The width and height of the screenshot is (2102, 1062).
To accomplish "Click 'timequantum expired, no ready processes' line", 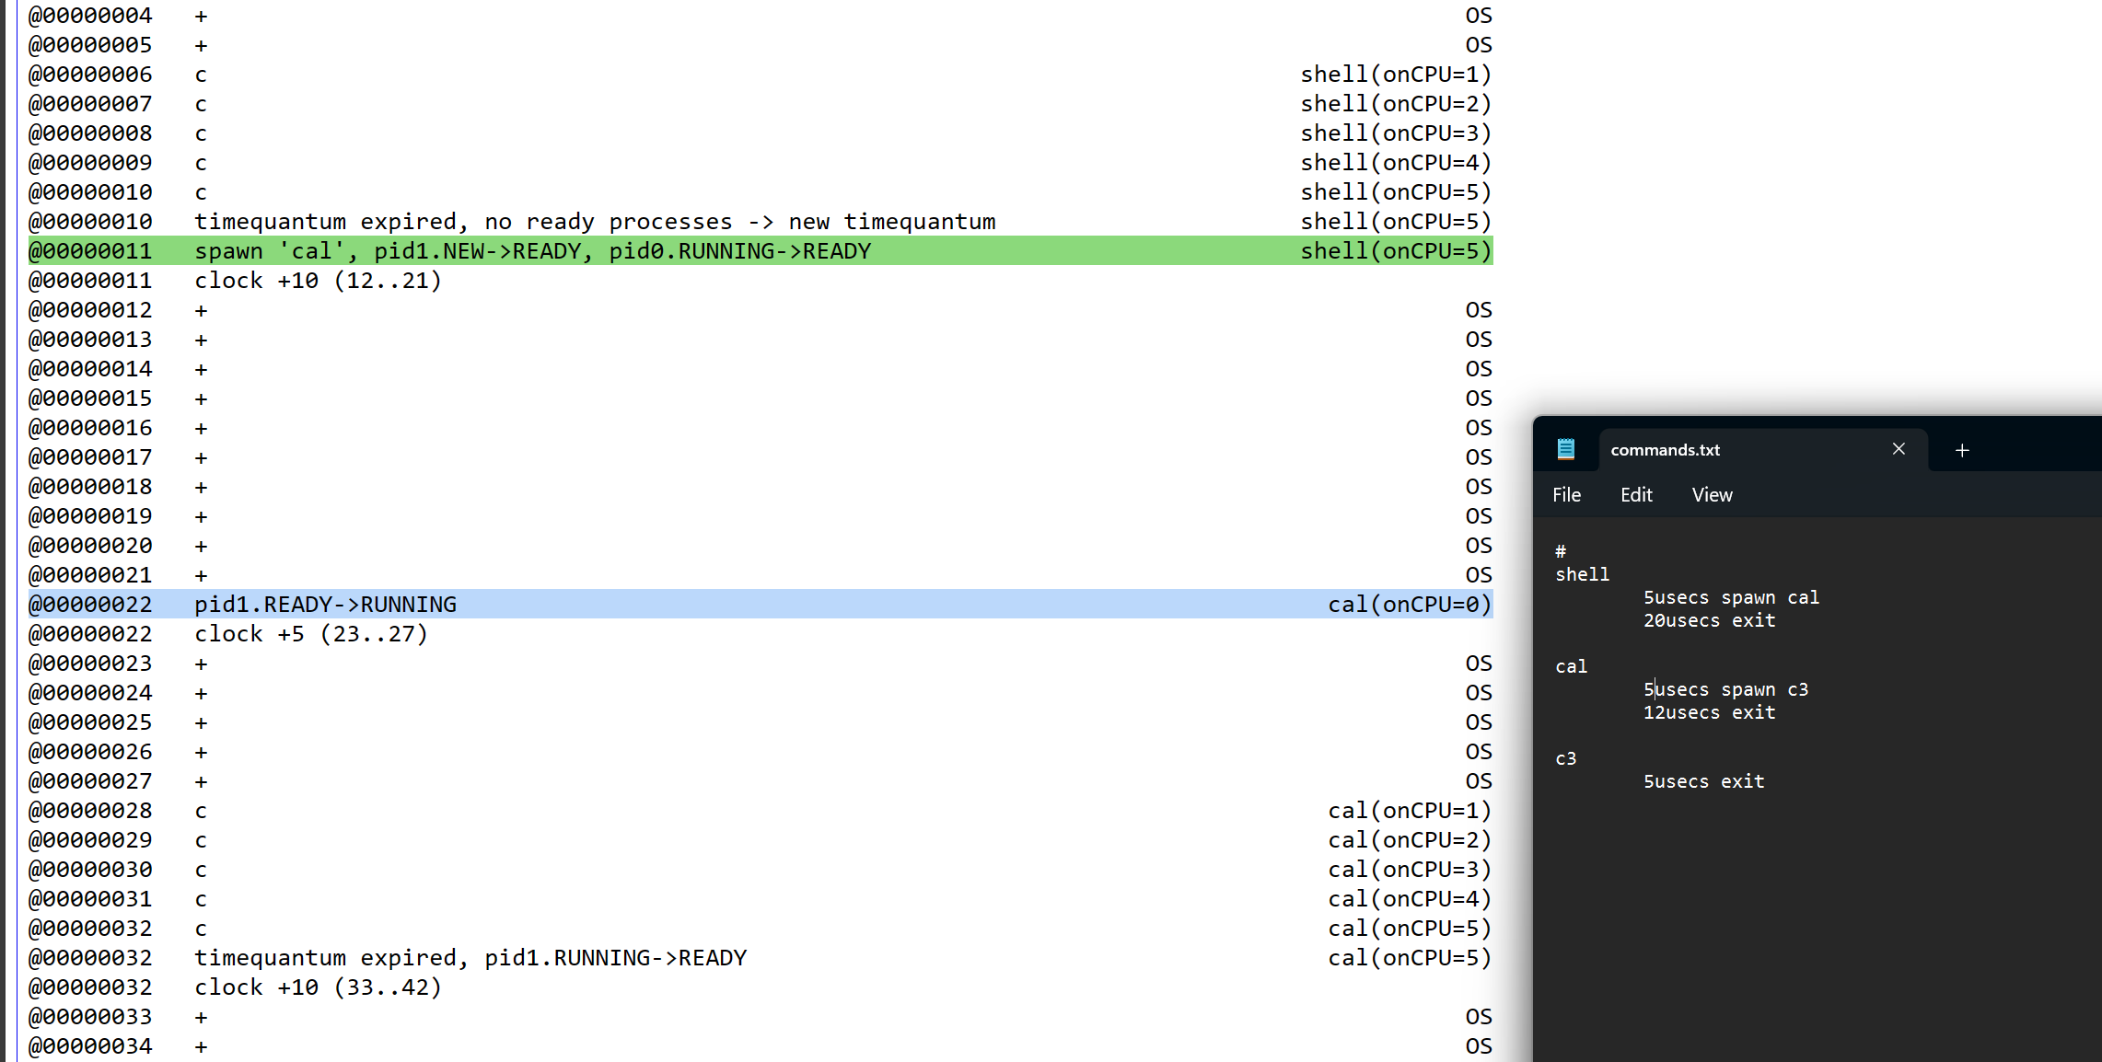I will (595, 222).
